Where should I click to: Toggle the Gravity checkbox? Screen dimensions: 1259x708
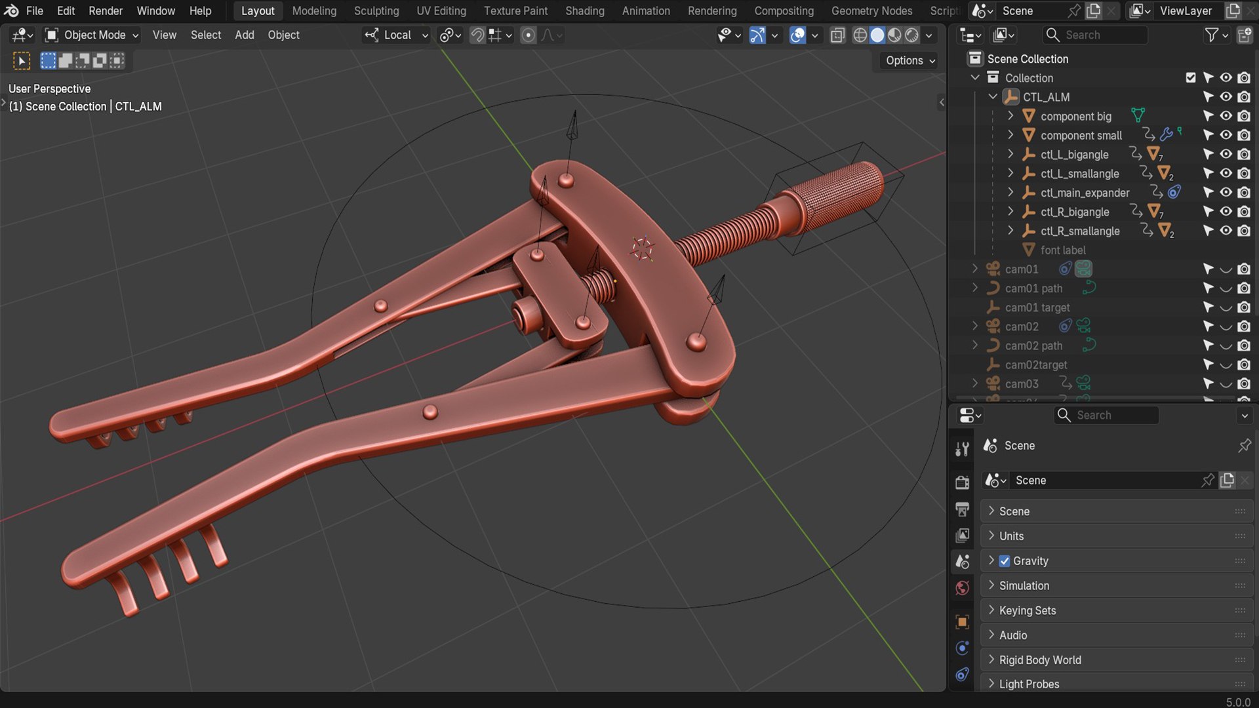point(1005,561)
